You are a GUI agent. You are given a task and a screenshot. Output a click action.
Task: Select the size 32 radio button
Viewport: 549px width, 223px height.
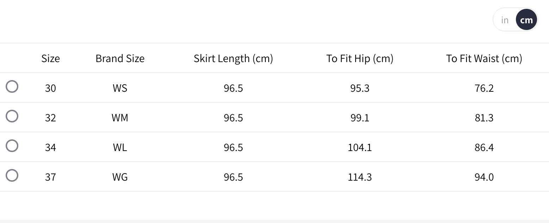pyautogui.click(x=12, y=116)
